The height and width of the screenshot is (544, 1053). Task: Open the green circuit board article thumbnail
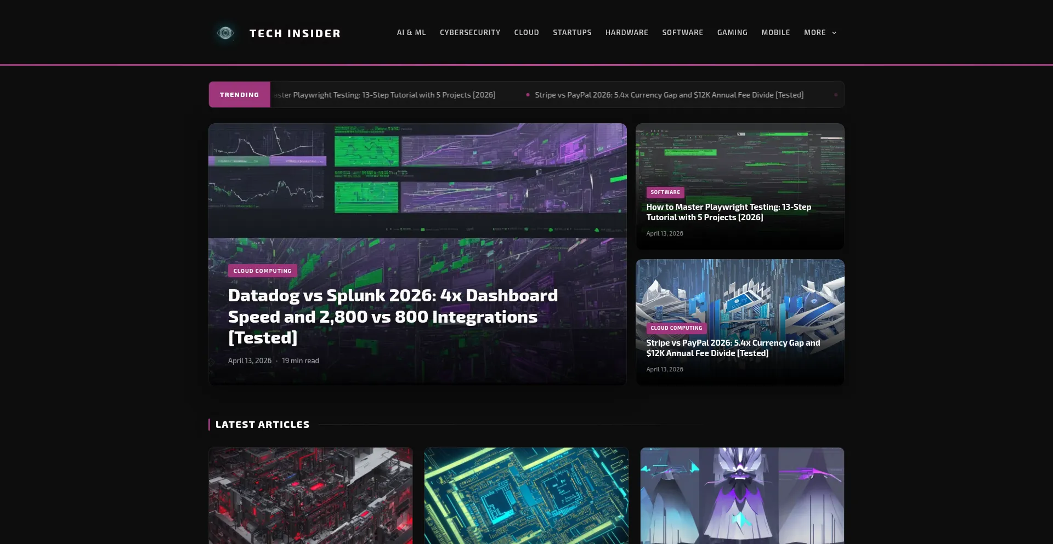point(526,496)
